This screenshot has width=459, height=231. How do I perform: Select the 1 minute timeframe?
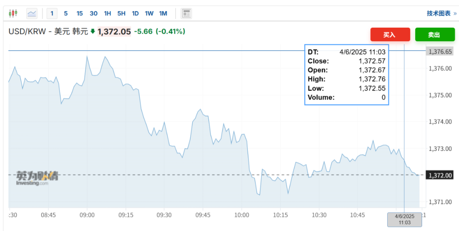(52, 13)
